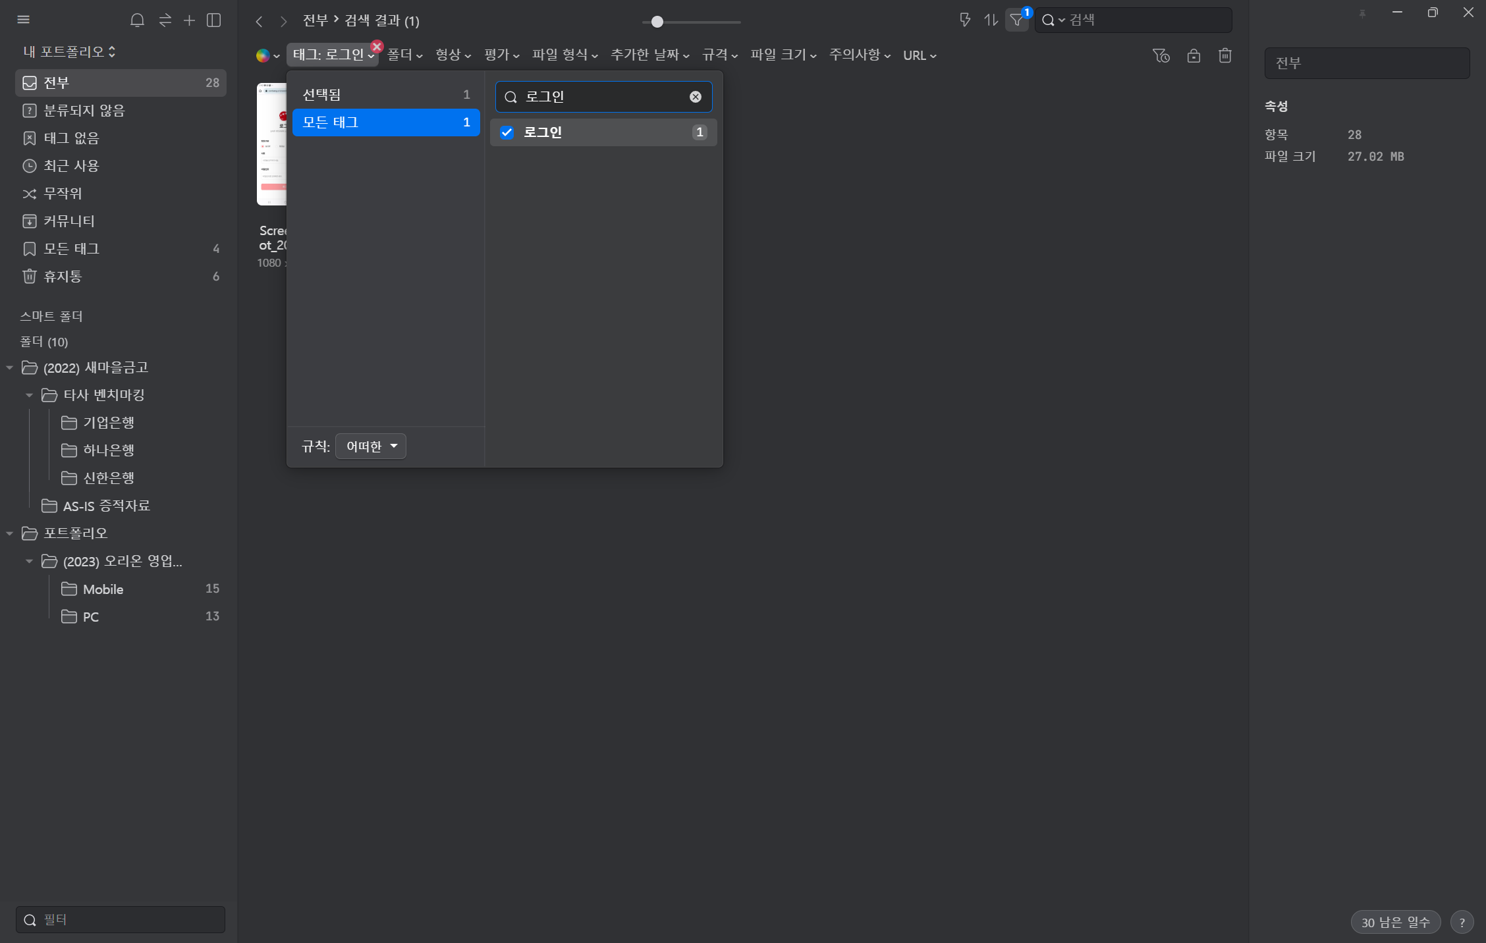Click the plus icon to add new
The width and height of the screenshot is (1486, 943).
coord(189,20)
